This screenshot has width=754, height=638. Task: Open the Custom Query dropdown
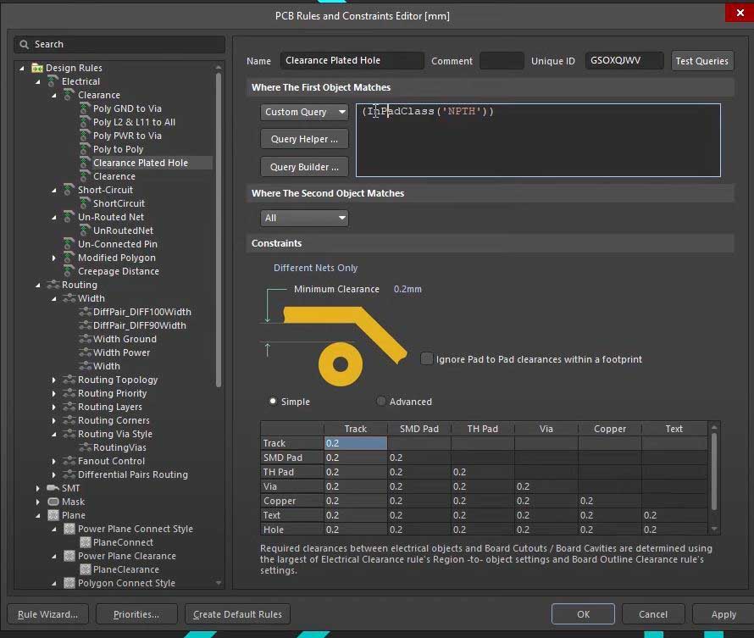tap(304, 112)
